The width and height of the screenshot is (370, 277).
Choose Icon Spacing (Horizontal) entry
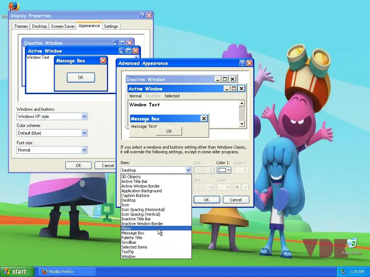pos(156,210)
